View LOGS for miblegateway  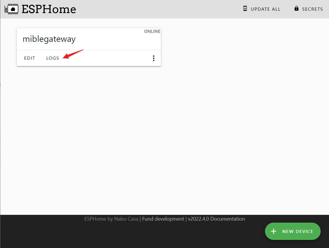[52, 58]
